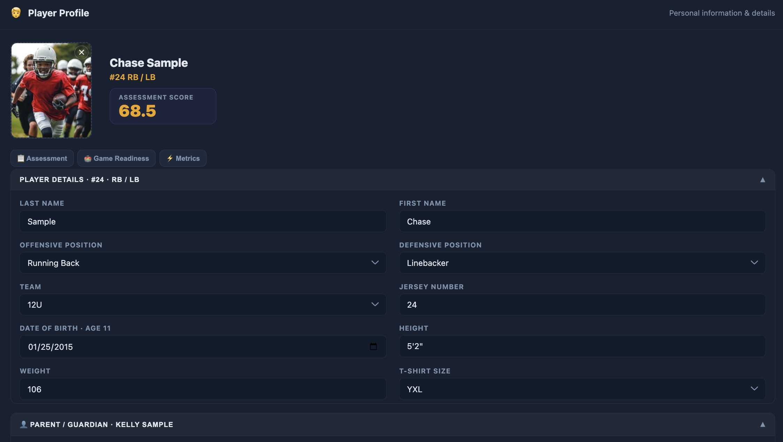Screen dimensions: 783x442
Task: Click the Player Profile title
Action: pos(59,13)
